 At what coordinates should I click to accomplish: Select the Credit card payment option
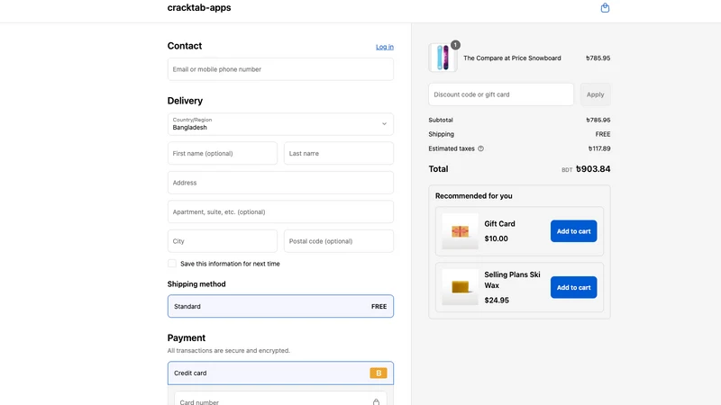(280, 373)
